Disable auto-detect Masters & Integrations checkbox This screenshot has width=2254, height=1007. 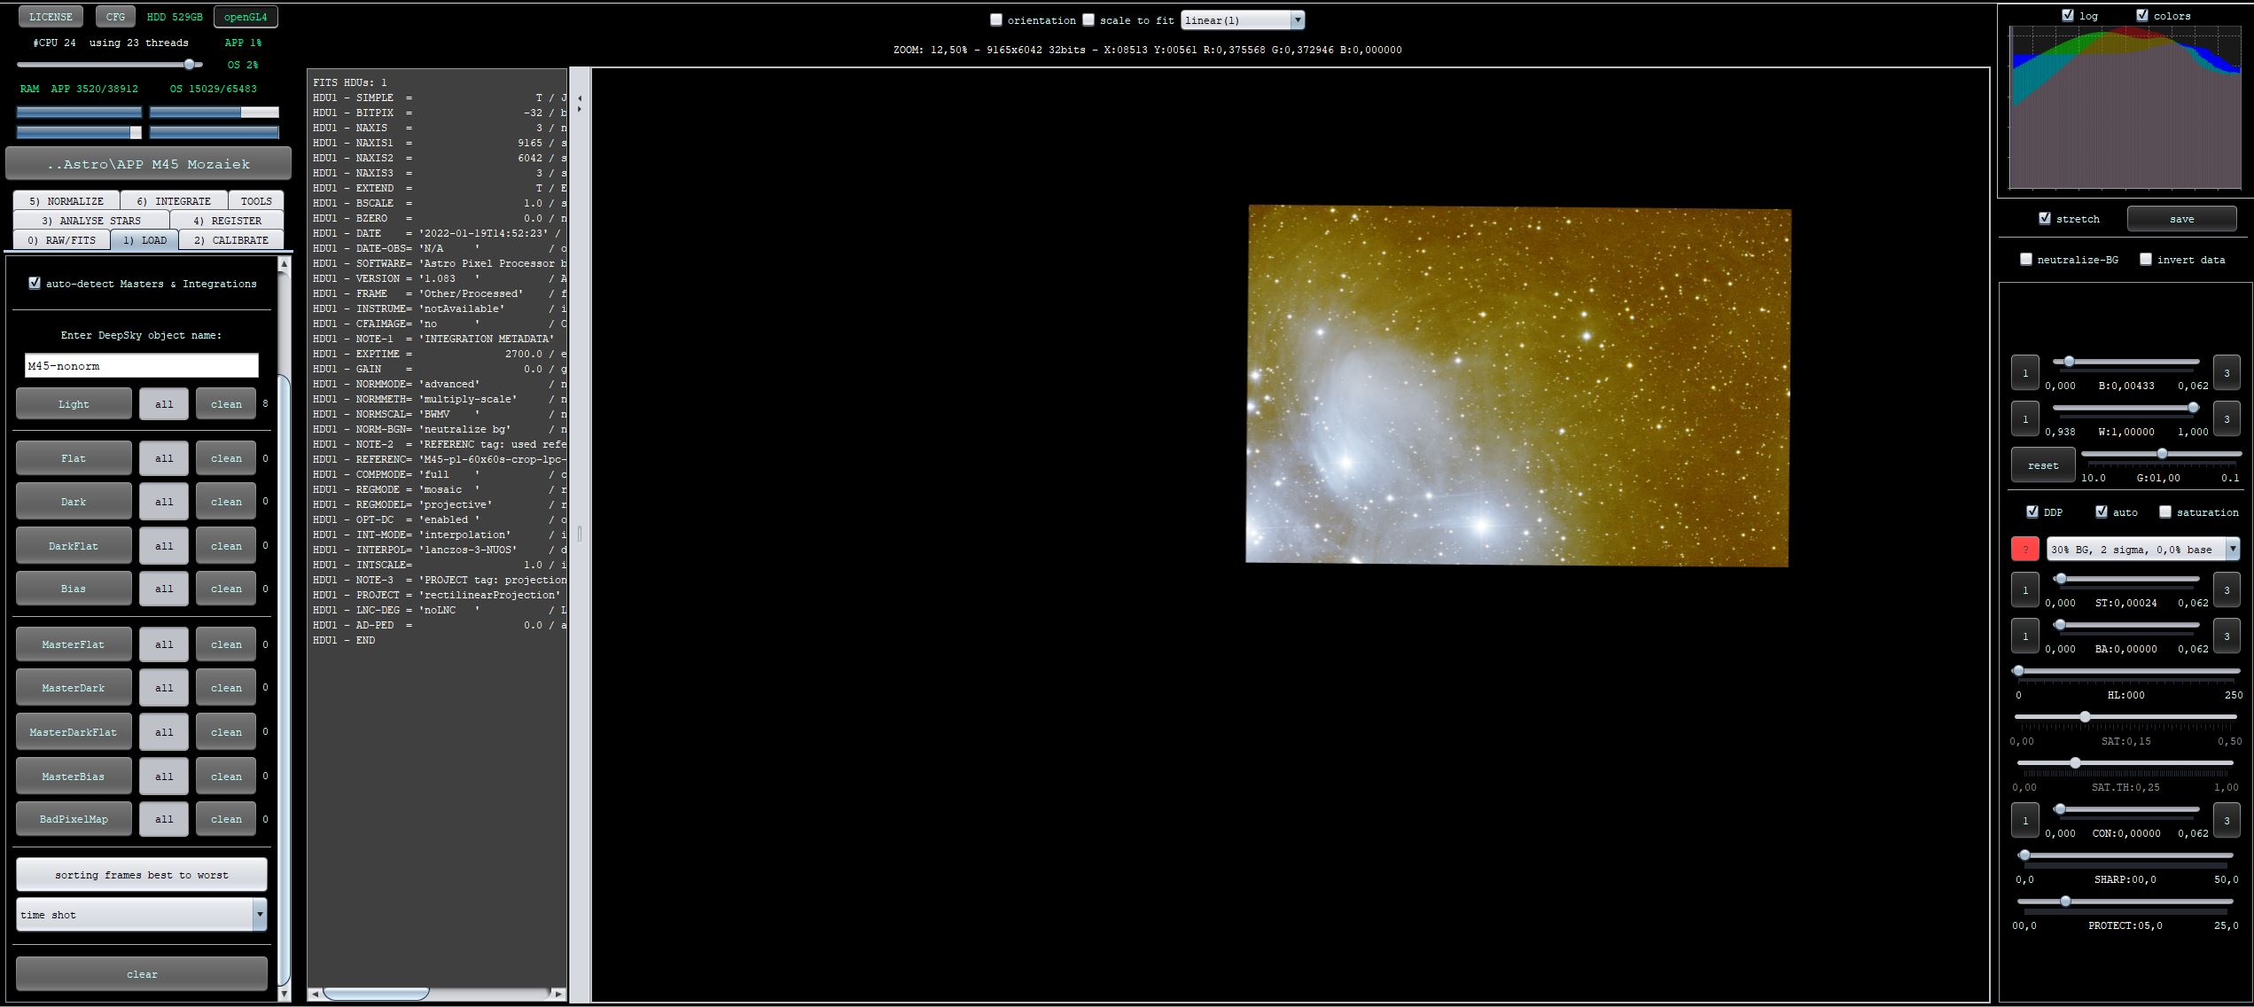35,284
